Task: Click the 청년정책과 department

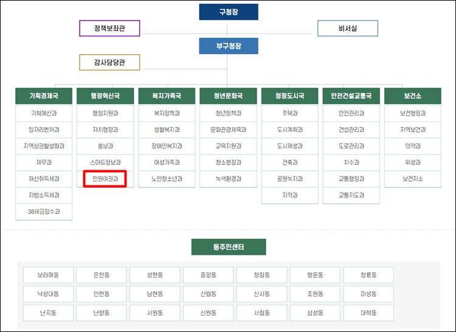Action: (228, 113)
